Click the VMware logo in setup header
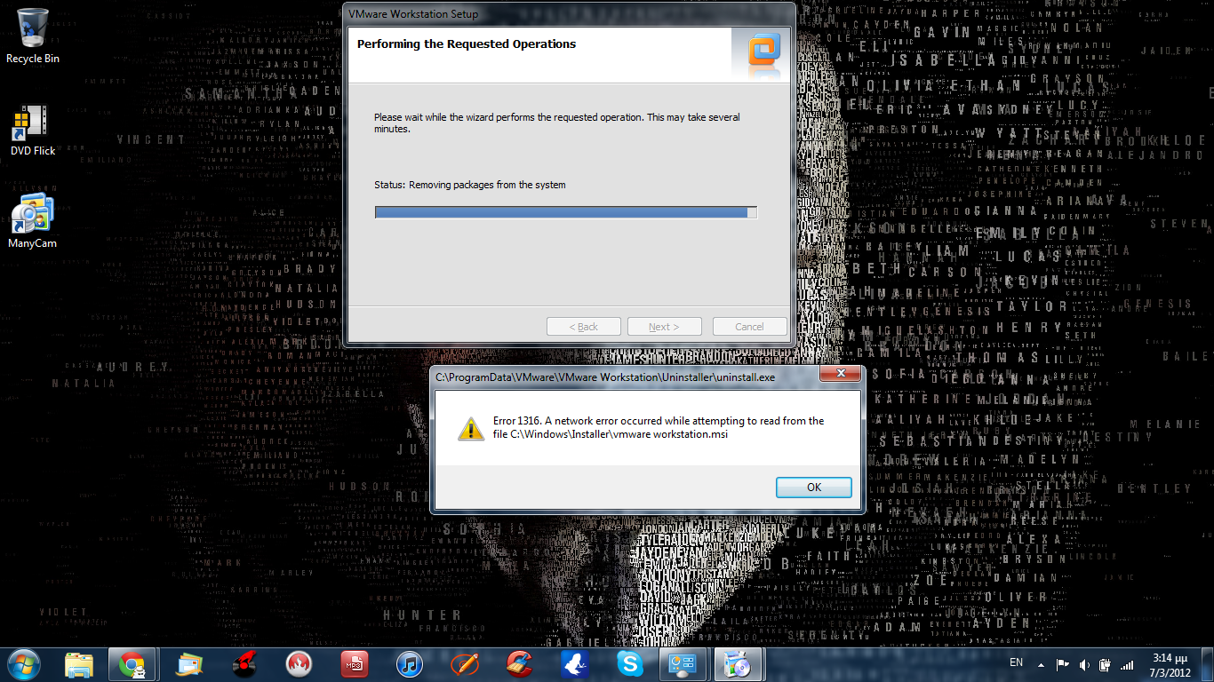This screenshot has height=682, width=1214. coord(763,52)
